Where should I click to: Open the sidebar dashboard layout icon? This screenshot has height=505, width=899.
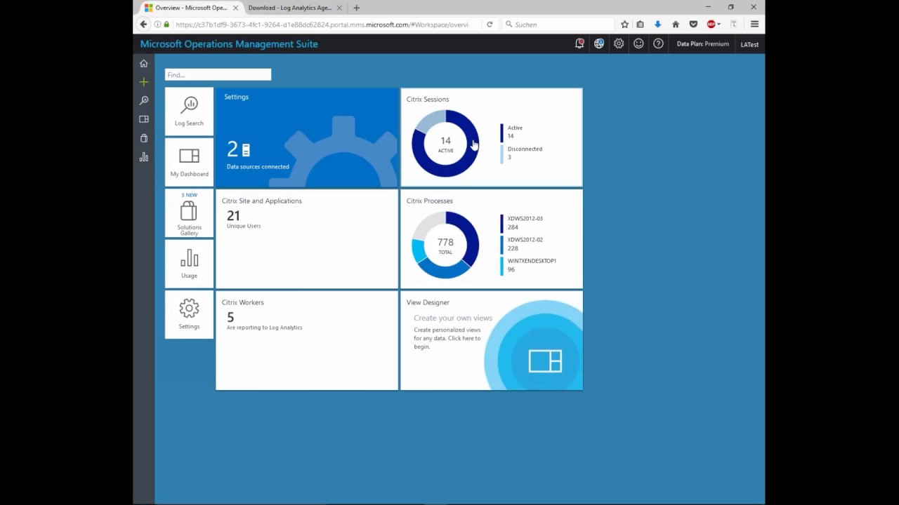coord(144,119)
